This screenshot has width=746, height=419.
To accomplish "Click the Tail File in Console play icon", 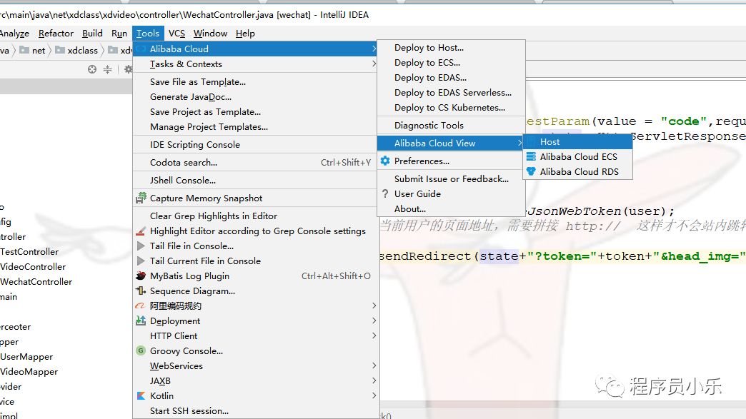I will pyautogui.click(x=141, y=246).
